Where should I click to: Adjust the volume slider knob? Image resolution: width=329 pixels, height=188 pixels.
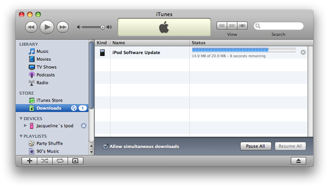coord(102,27)
